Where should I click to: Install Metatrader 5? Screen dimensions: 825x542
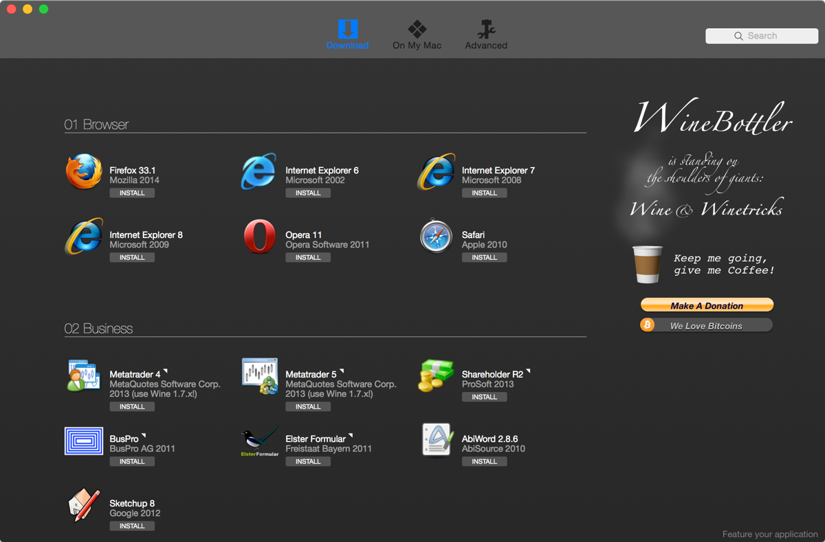click(x=308, y=407)
